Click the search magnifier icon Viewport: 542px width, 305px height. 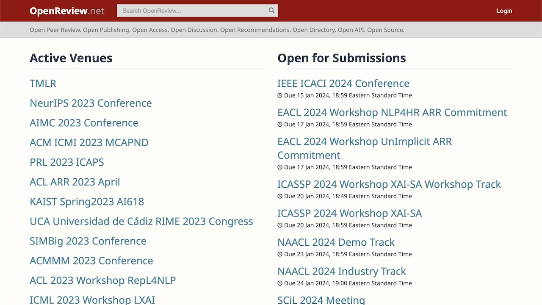point(272,11)
